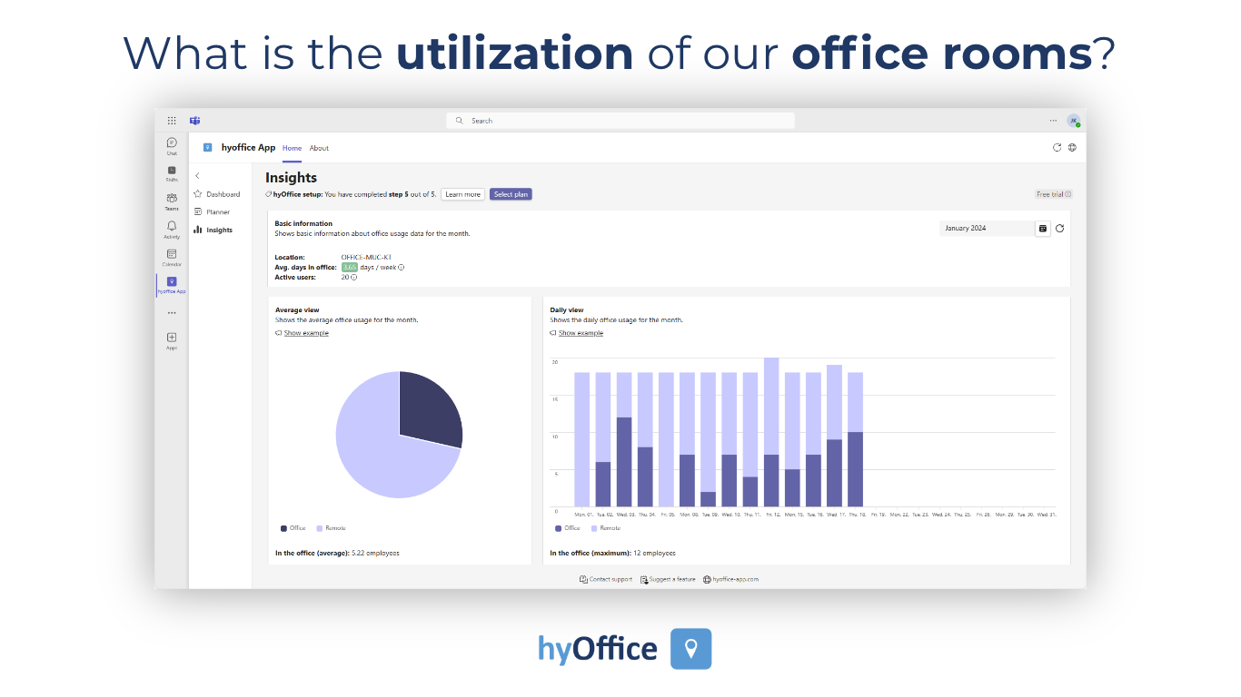This screenshot has width=1241, height=697.
Task: Click the 5.22 employees average value
Action: pos(375,553)
